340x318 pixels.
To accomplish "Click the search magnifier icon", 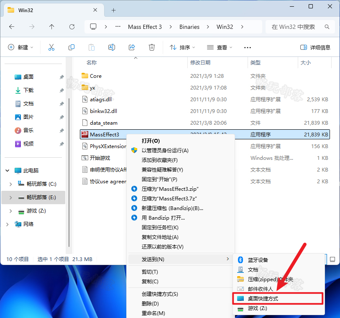I will point(327,27).
